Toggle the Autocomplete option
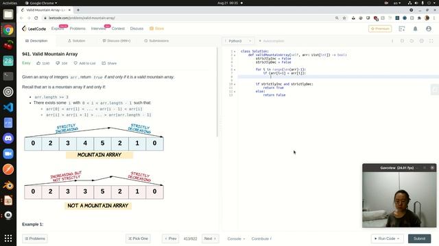Screen dimensions: 439x246 click(x=271, y=41)
